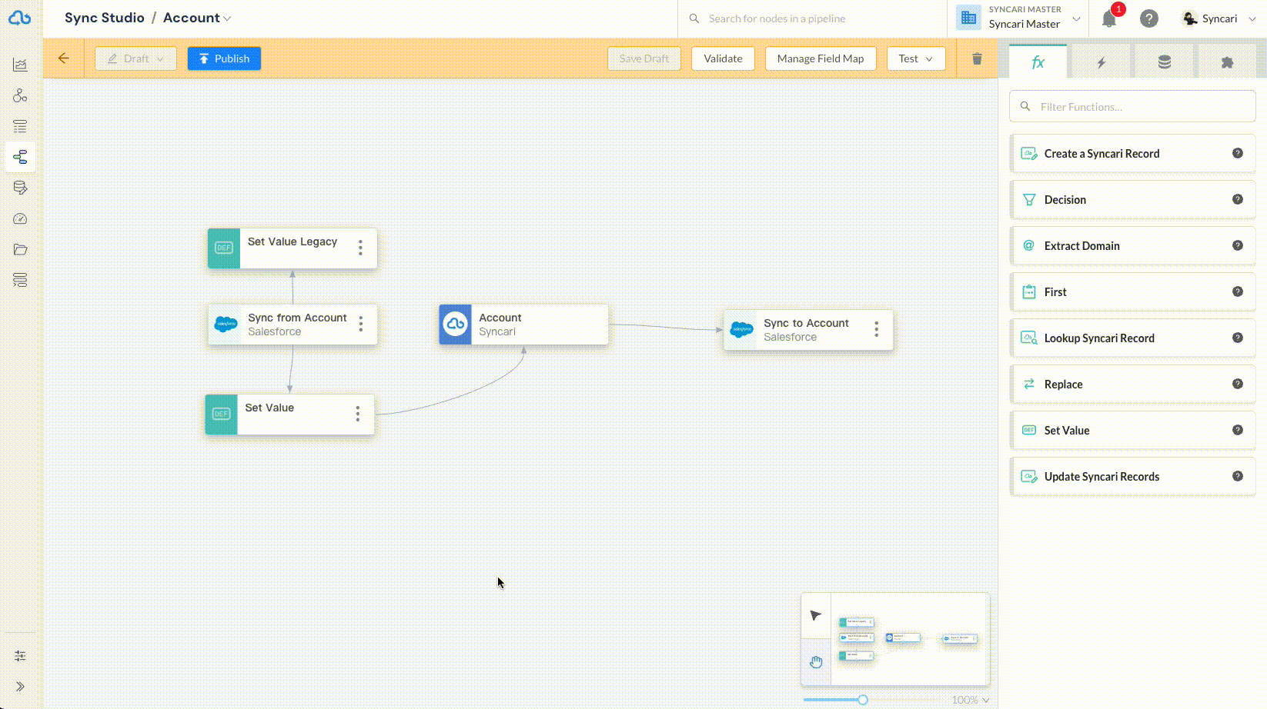The height and width of the screenshot is (709, 1267).
Task: Open the 100% zoom level dropdown
Action: point(970,700)
